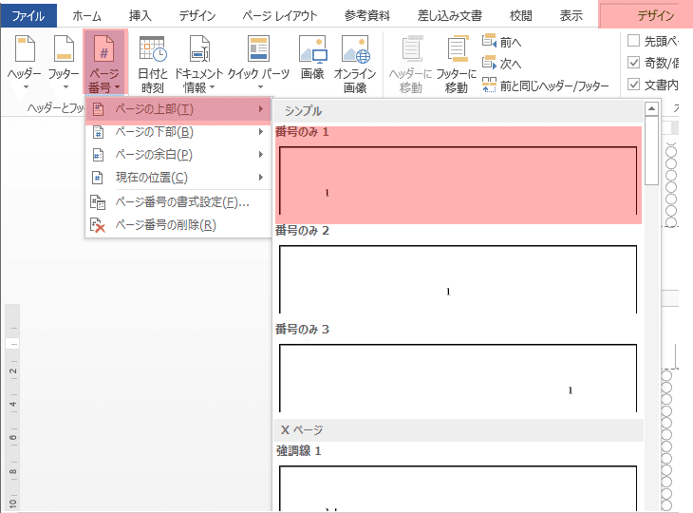Click ヘッダーに移動 go to header
Screen dimensions: 693x513
coord(411,65)
